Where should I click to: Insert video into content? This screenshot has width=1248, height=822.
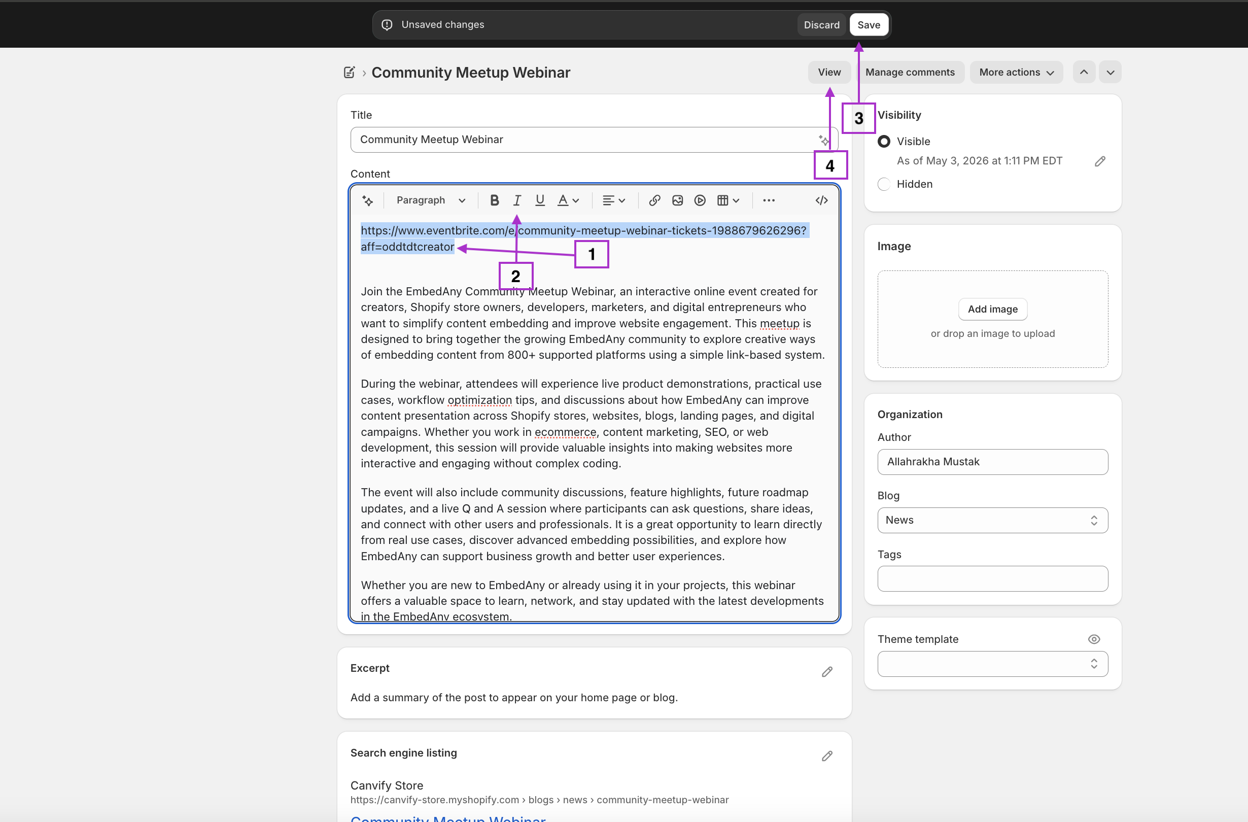point(700,200)
